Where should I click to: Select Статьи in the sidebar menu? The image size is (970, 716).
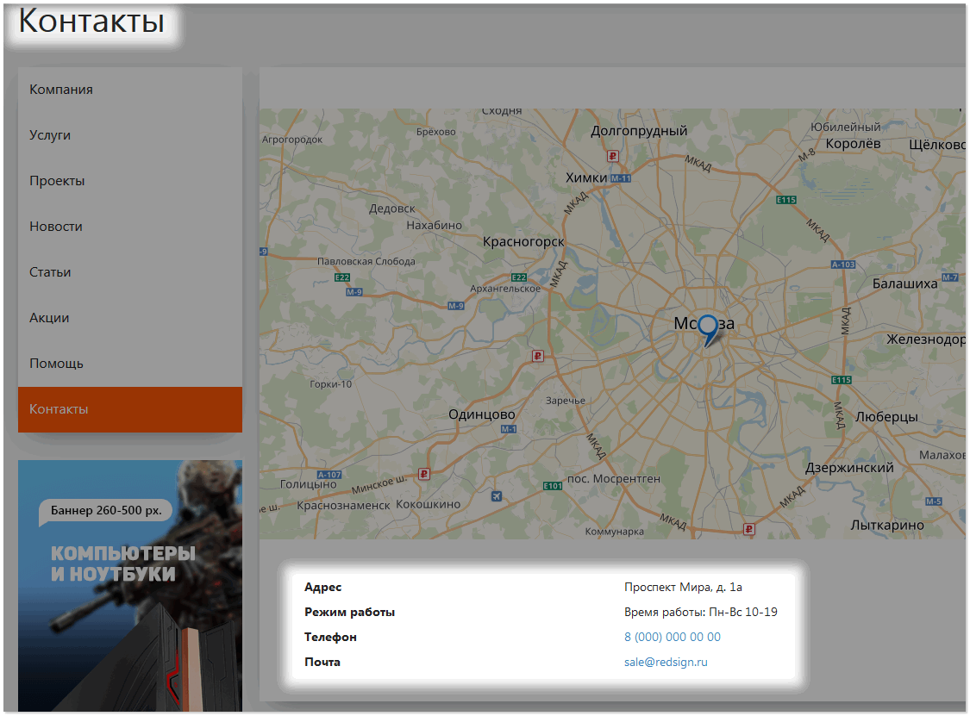[x=130, y=272]
